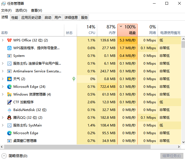Expand the WPS Office (32 位) group
Image resolution: width=185 pixels, height=161 pixels.
click(2, 40)
